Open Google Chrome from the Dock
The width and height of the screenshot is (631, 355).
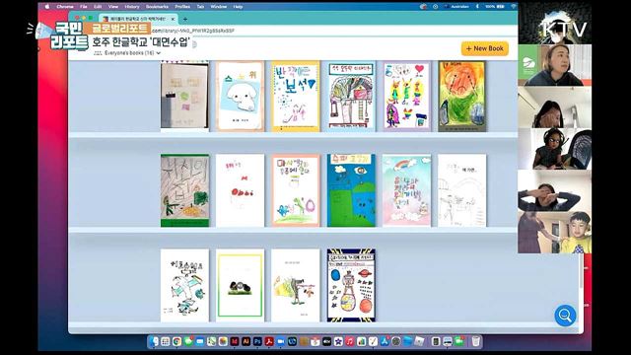(177, 342)
